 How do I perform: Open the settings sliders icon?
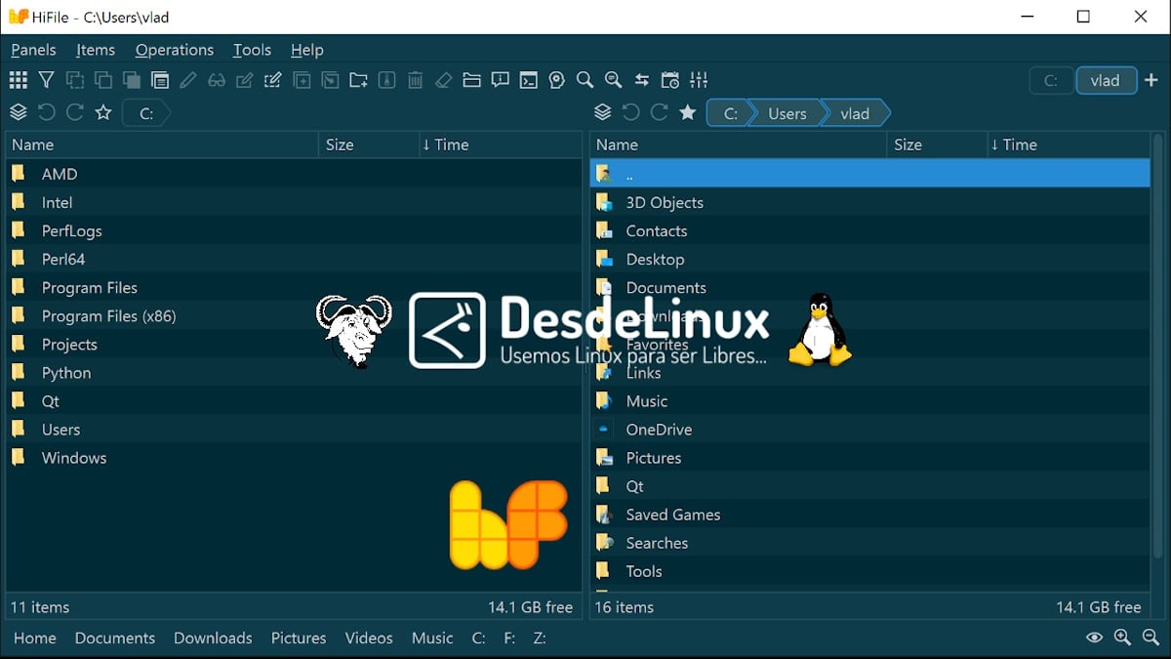(699, 80)
